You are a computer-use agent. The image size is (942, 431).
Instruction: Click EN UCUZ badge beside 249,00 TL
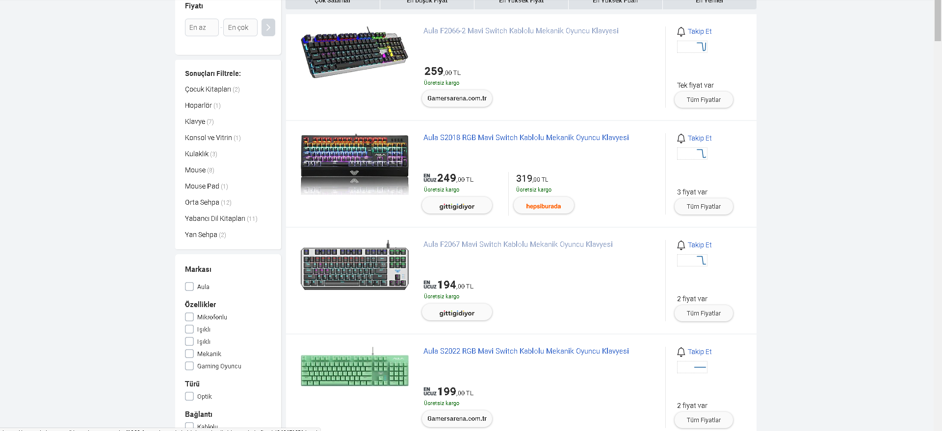(x=430, y=178)
